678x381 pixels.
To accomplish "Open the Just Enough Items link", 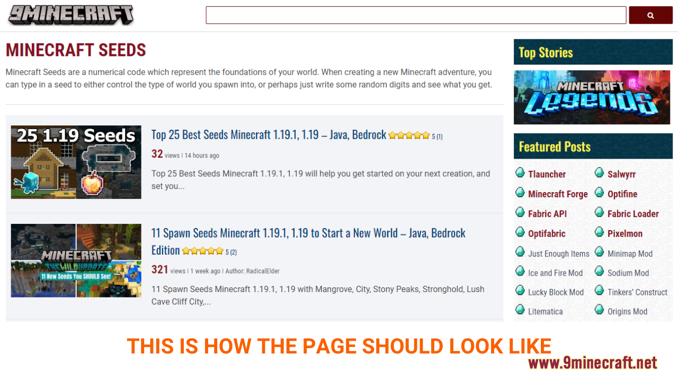I will [559, 254].
